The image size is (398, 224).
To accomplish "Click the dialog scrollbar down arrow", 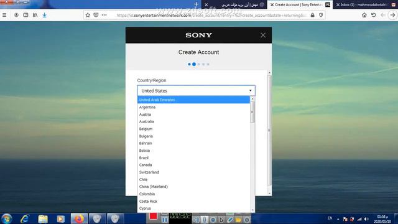I will (x=269, y=194).
